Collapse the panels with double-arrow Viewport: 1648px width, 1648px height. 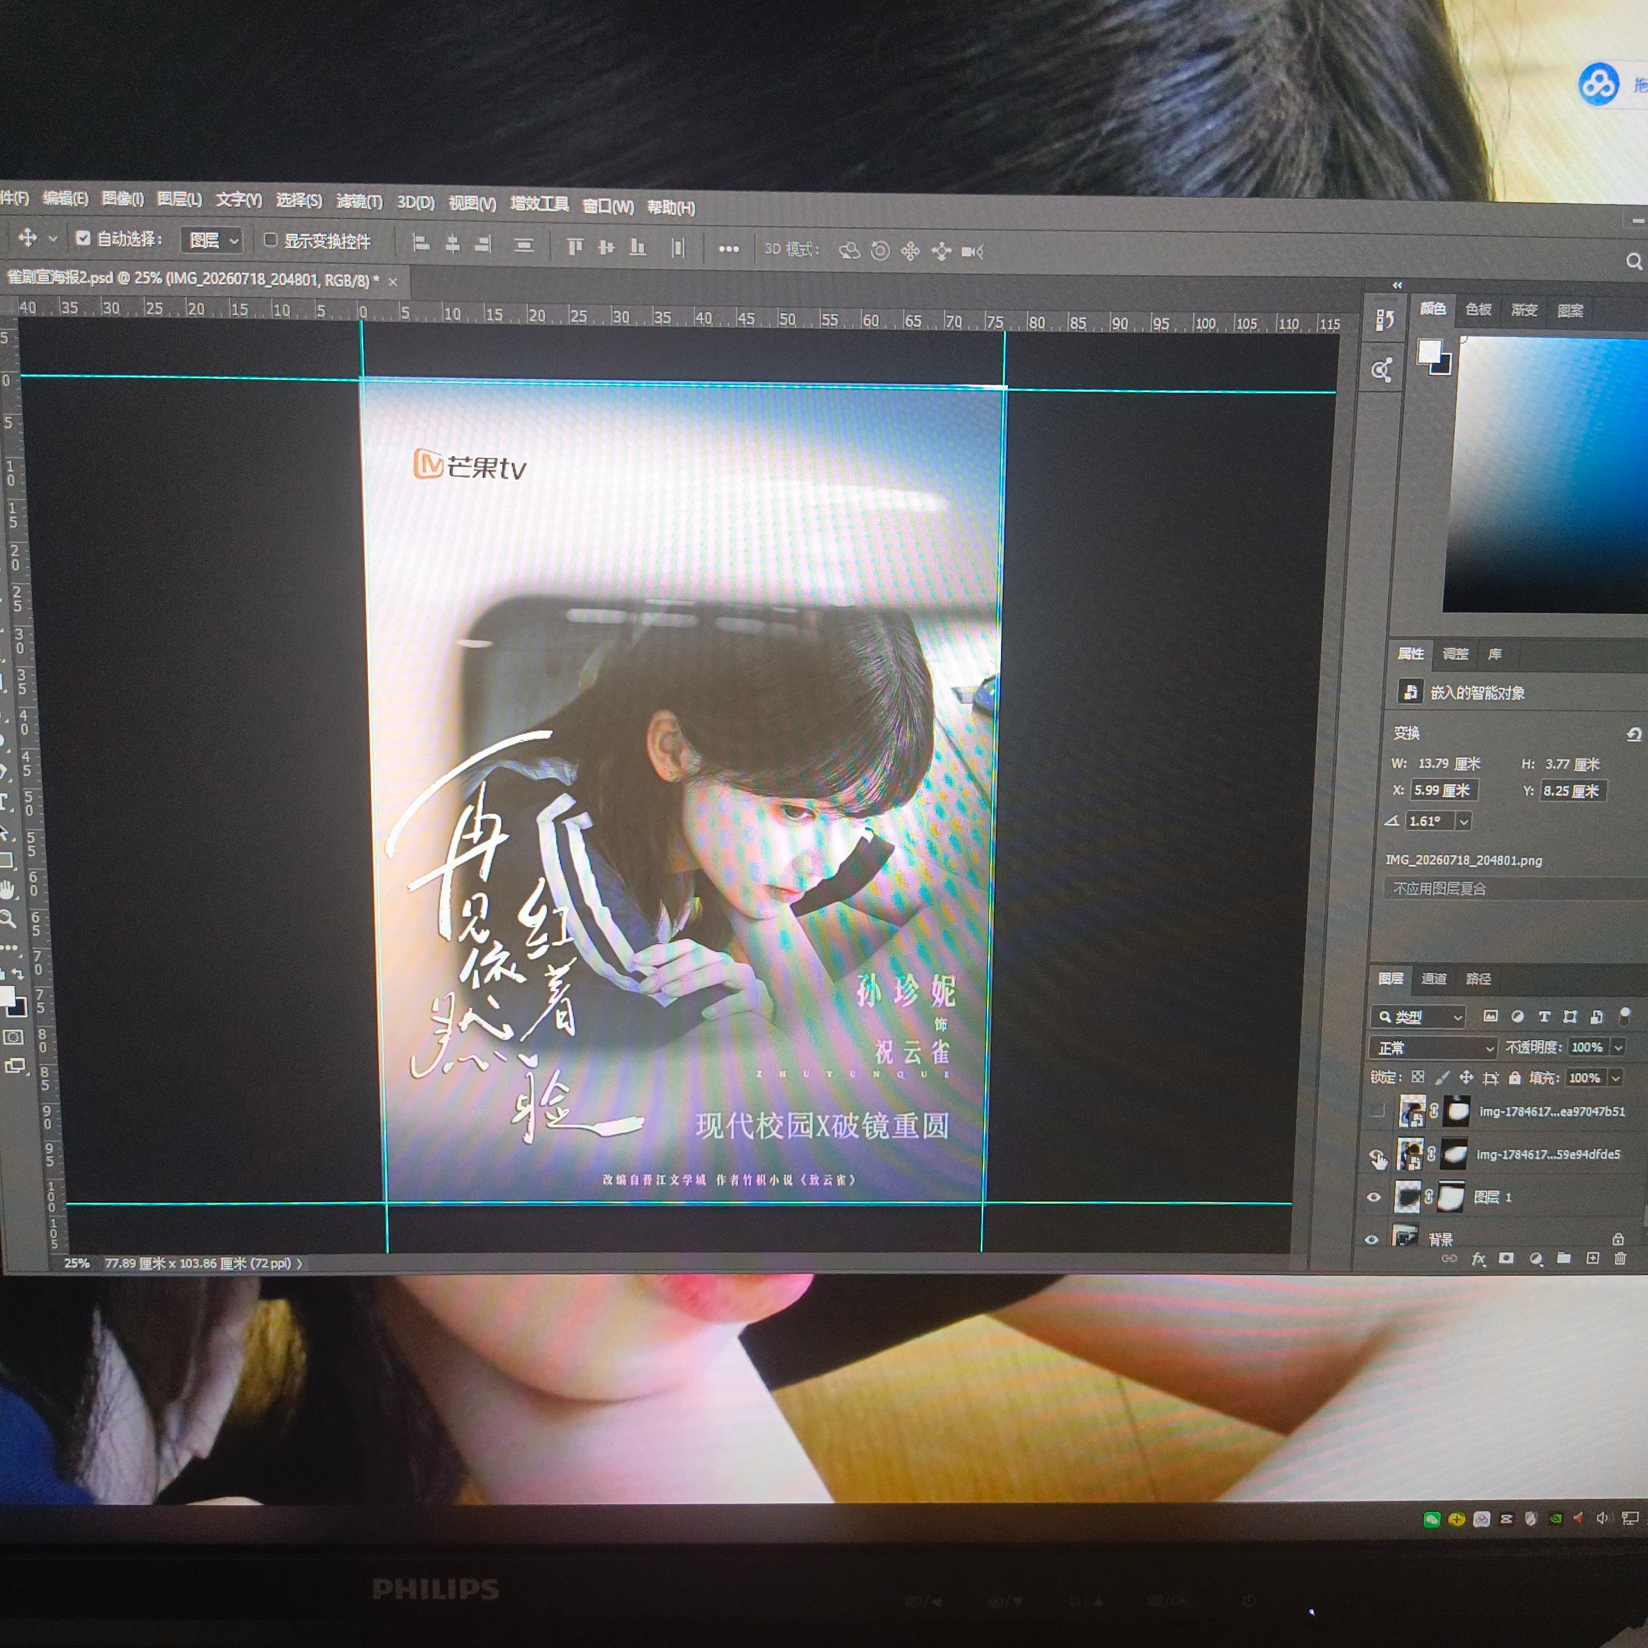[1397, 285]
